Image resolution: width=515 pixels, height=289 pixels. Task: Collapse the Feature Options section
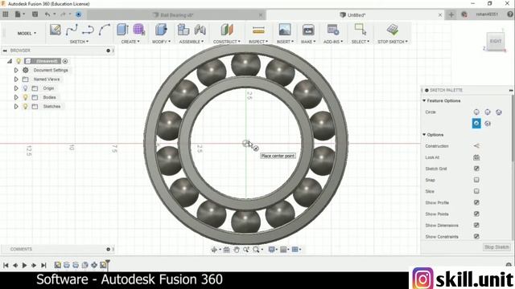[x=424, y=100]
